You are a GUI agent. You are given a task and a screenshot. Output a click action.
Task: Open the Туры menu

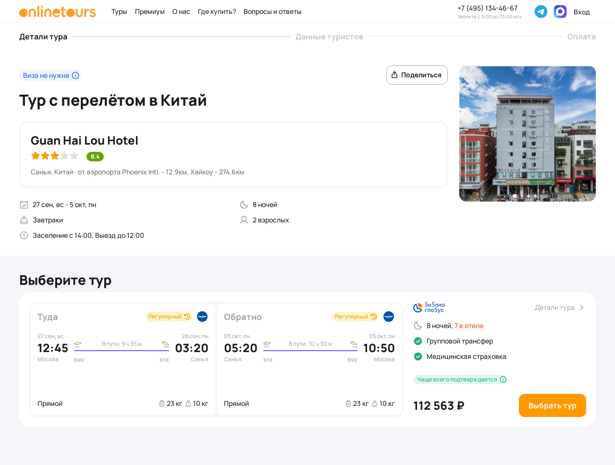[x=119, y=12]
